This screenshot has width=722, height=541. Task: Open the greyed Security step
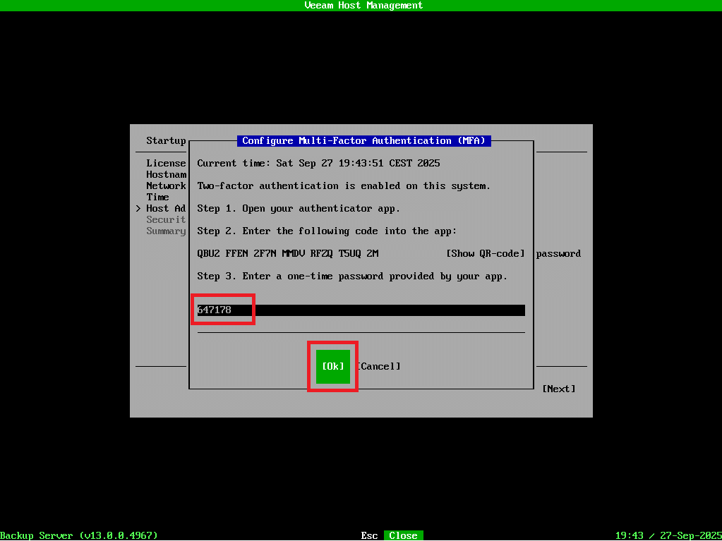click(166, 219)
